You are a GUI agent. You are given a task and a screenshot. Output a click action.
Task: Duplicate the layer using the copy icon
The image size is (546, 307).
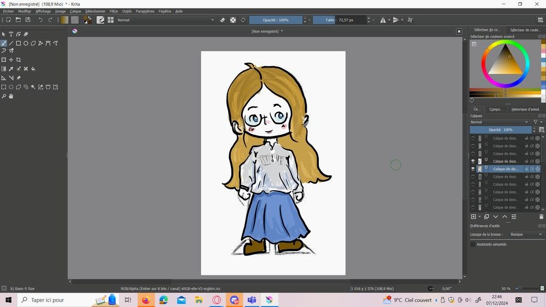pyautogui.click(x=486, y=217)
